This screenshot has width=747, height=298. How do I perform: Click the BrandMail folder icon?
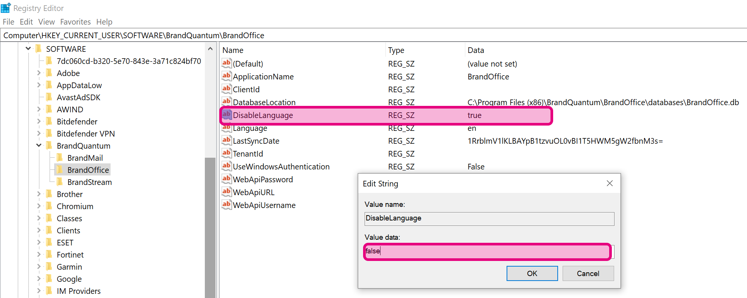pyautogui.click(x=59, y=158)
